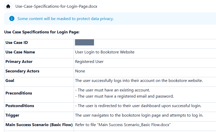
Task: Select the 'Use Case Name' label cell
Action: point(39,53)
